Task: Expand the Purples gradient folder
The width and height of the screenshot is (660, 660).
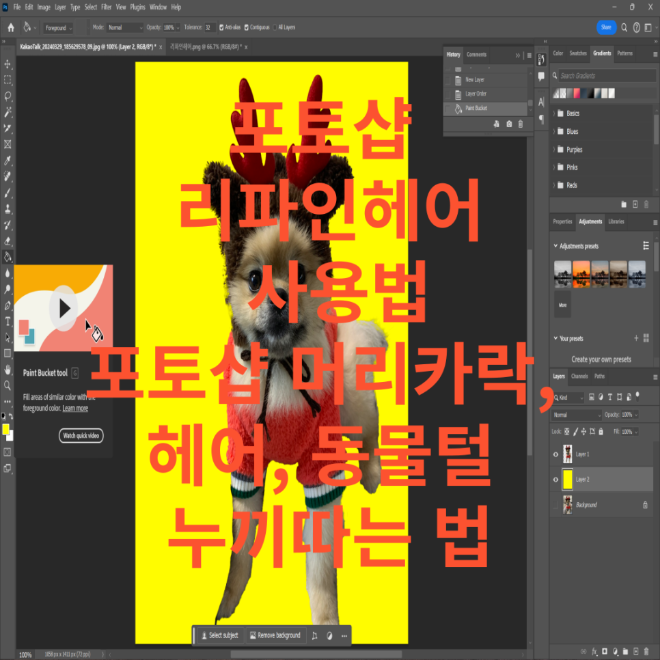Action: (554, 150)
